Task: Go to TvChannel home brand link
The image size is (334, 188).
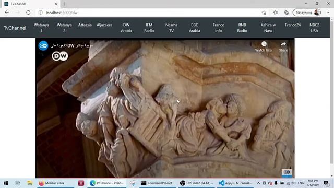Action: [x=15, y=28]
